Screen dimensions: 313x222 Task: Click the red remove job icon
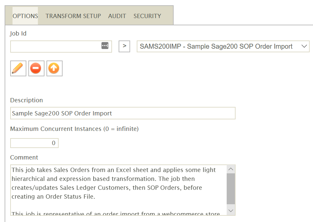pos(36,68)
